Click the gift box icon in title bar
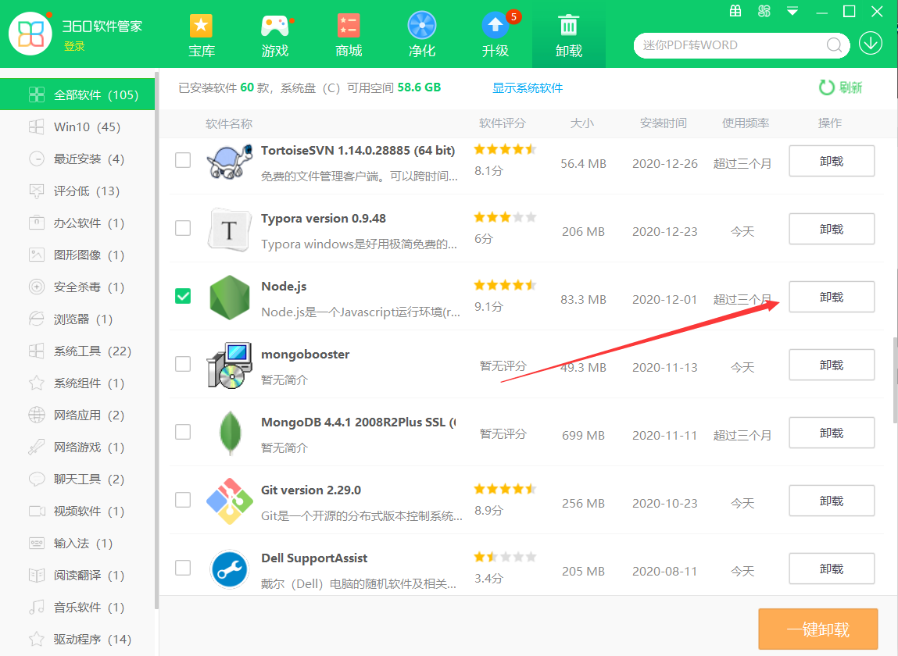The height and width of the screenshot is (656, 898). pyautogui.click(x=735, y=11)
